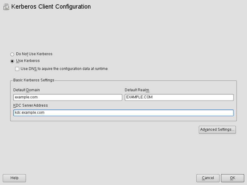
Task: Cancel the Kerberos client configuration
Action: pyautogui.click(x=208, y=178)
